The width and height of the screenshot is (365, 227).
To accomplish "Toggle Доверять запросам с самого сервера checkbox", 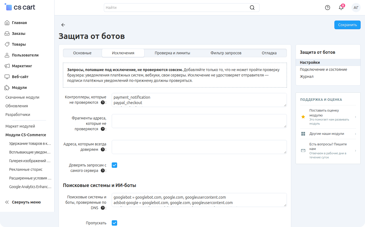I will 114,165.
